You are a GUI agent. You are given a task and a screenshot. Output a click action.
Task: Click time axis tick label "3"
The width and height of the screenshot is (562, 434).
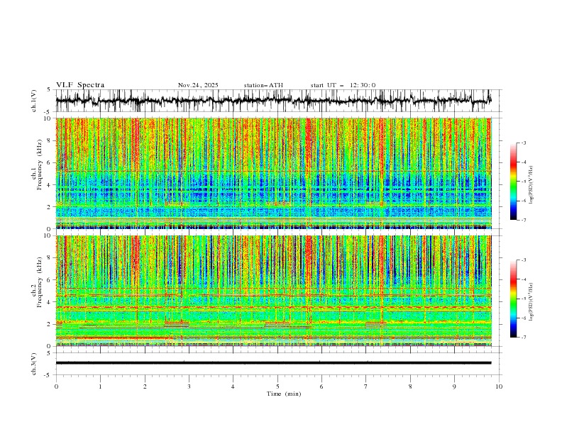(x=189, y=386)
